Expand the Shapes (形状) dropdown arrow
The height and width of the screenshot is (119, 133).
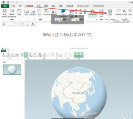(40, 17)
